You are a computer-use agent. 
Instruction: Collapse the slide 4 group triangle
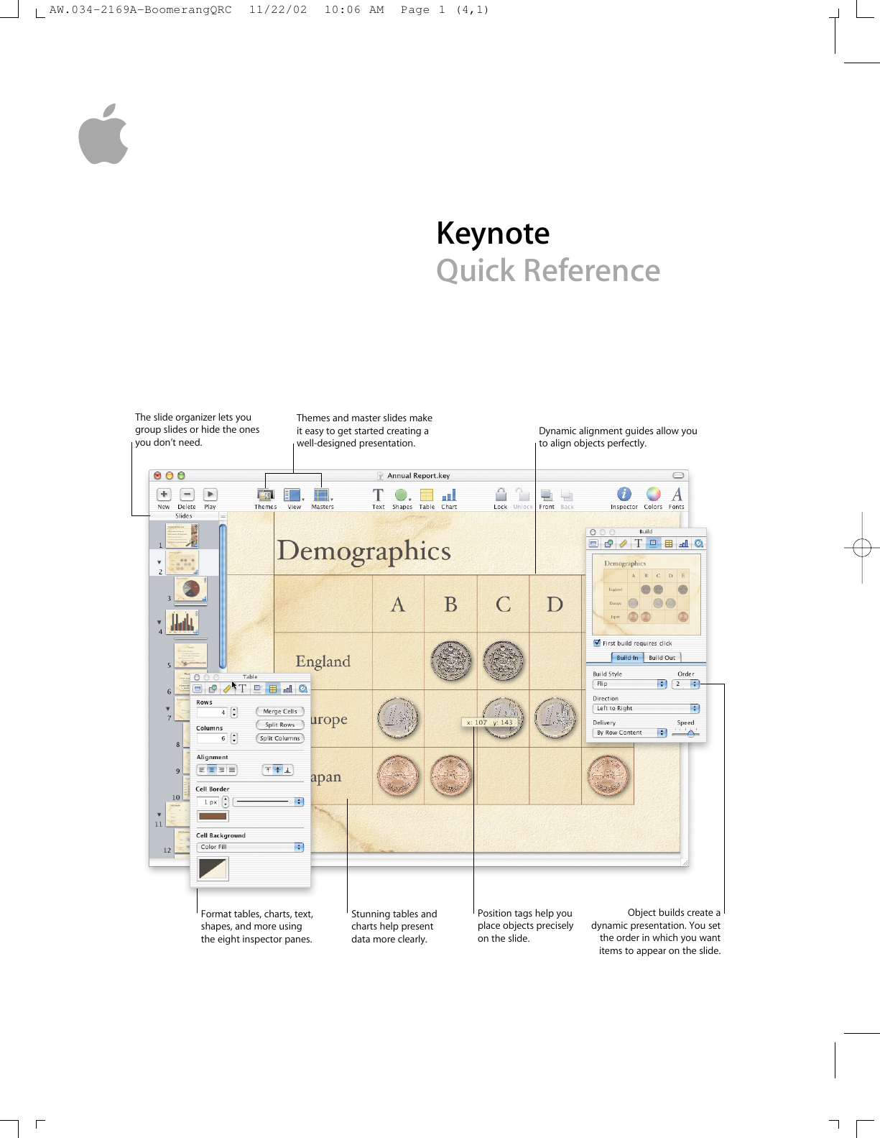[159, 622]
